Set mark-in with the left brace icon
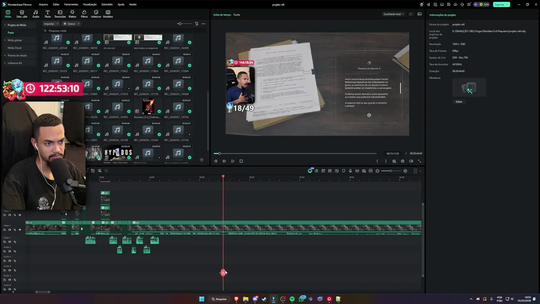The image size is (540, 304). [377, 161]
